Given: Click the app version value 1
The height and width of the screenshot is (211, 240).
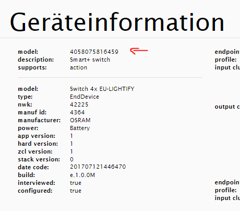Looking at the screenshot, I should [71, 136].
